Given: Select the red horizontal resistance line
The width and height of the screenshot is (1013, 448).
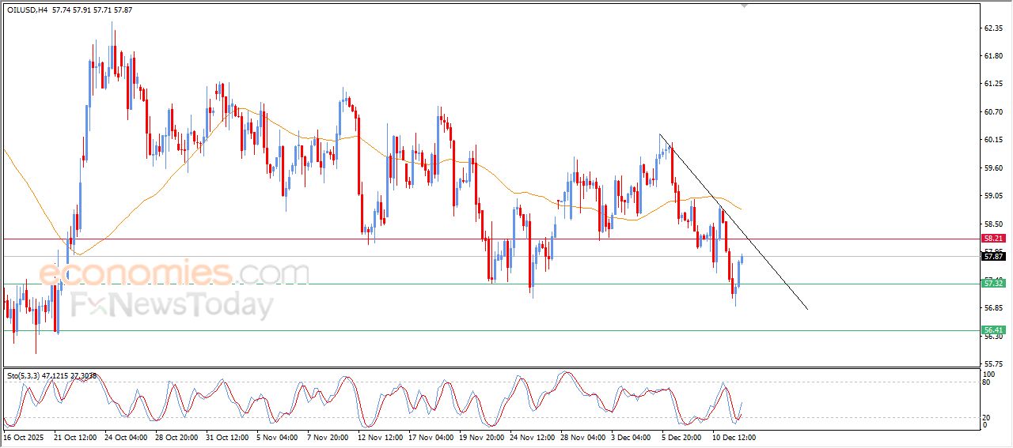Looking at the screenshot, I should (317, 238).
